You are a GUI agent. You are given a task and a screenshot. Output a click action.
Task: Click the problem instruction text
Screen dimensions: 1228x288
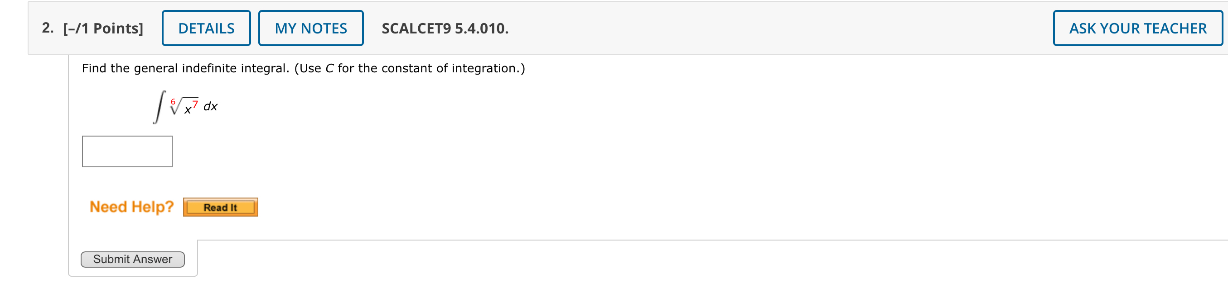[x=303, y=68]
